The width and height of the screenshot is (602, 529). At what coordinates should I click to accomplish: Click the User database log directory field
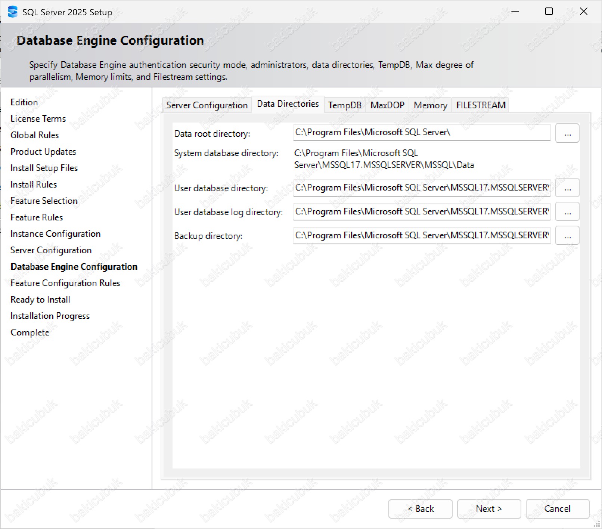(x=422, y=212)
